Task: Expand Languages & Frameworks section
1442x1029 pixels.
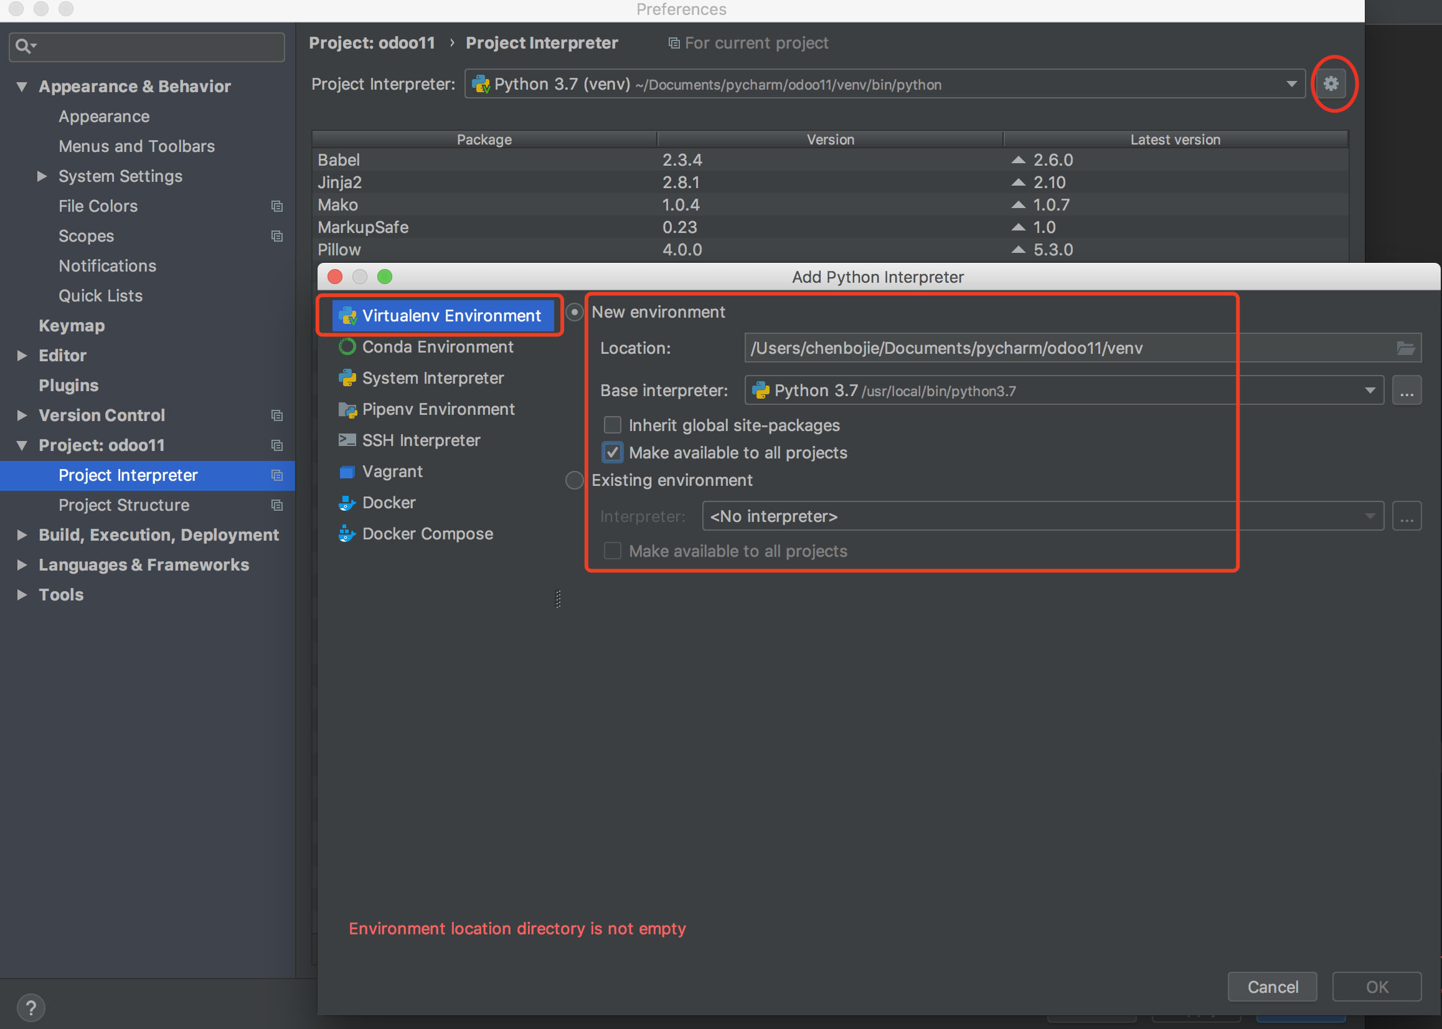Action: 22,565
